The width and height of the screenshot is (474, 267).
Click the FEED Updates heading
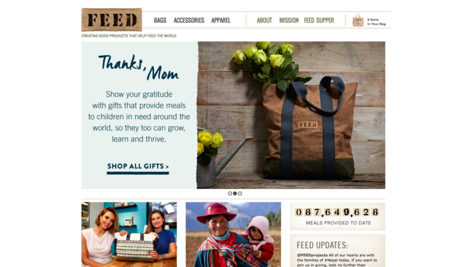pos(322,245)
